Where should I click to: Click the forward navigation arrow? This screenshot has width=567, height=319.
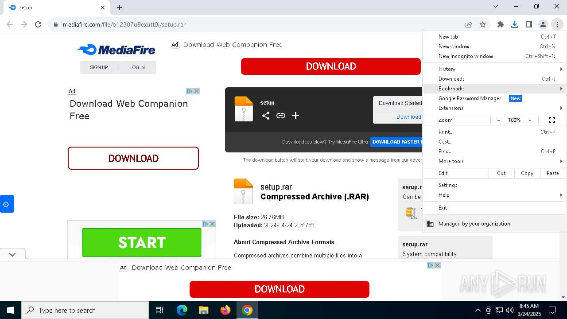(24, 24)
